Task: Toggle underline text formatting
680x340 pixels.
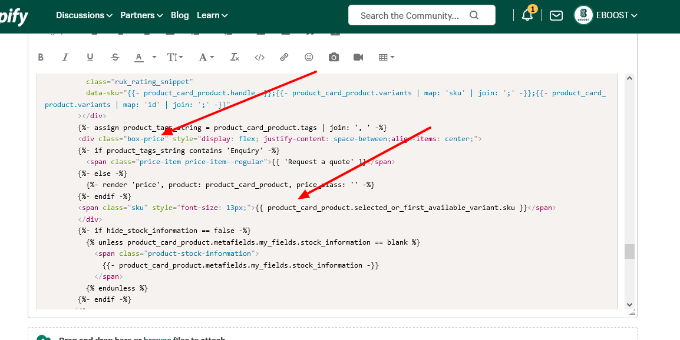Action: coord(90,57)
